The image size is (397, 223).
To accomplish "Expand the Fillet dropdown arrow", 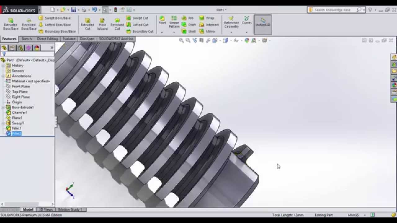I will 162,32.
